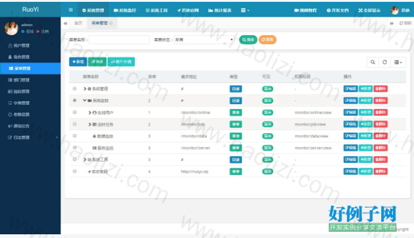Screen dimensions: 414x238
Task: Click the admin profile photo in the sidebar
Action: coord(11,28)
